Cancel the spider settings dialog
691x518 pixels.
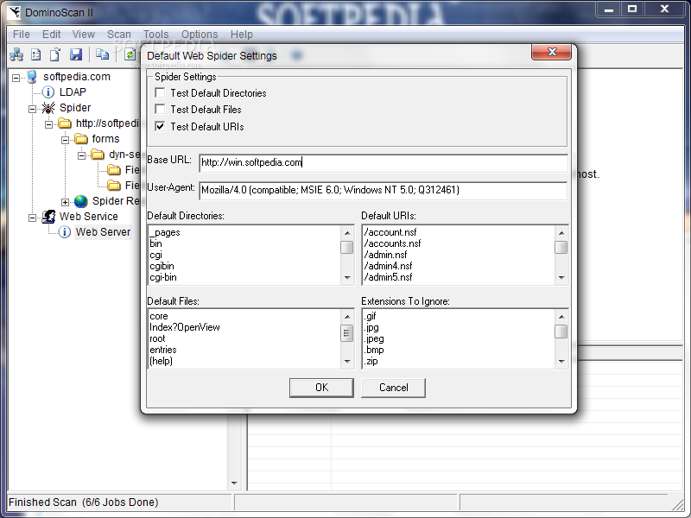click(394, 388)
